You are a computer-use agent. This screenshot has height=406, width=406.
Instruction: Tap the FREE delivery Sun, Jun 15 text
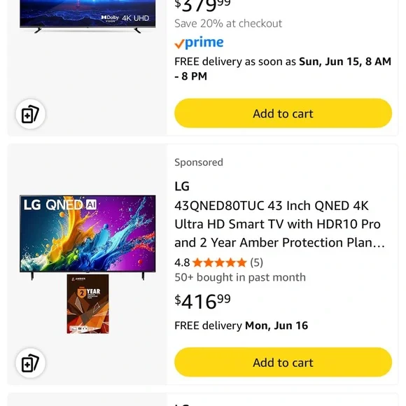pyautogui.click(x=283, y=69)
